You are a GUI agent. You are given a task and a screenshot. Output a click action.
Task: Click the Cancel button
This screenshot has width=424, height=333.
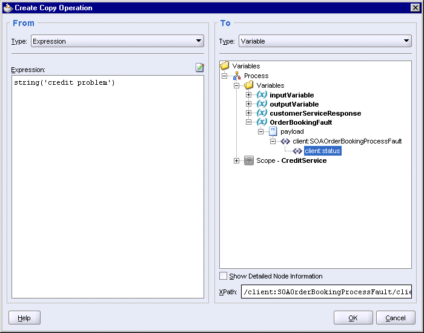point(396,318)
